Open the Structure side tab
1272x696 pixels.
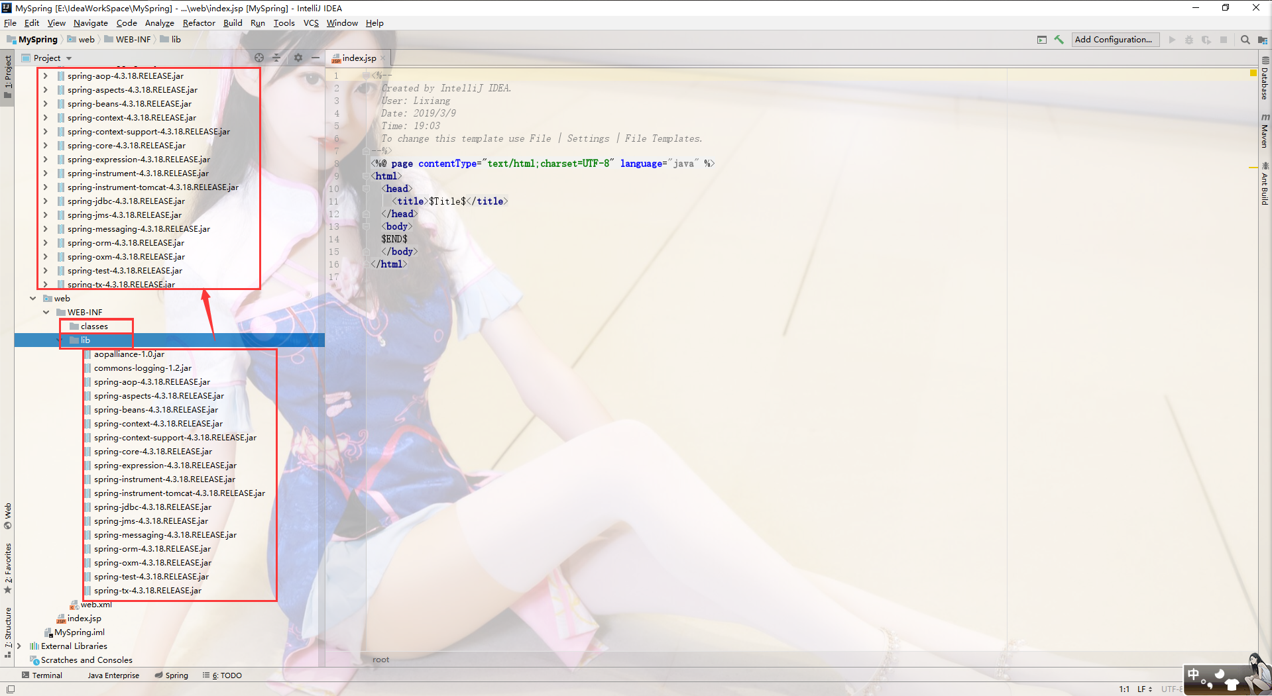point(8,632)
